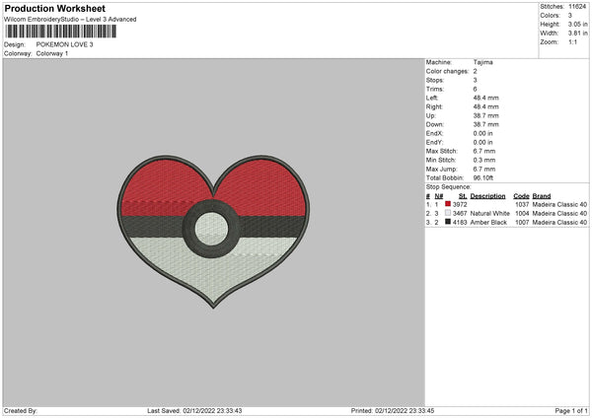The width and height of the screenshot is (592, 418).
Task: Click the Description column header
Action: [x=487, y=196]
